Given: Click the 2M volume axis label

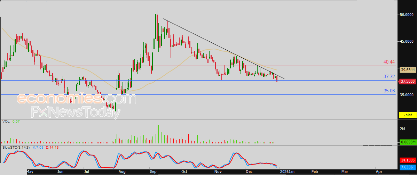Looking at the screenshot, I should pyautogui.click(x=402, y=129).
